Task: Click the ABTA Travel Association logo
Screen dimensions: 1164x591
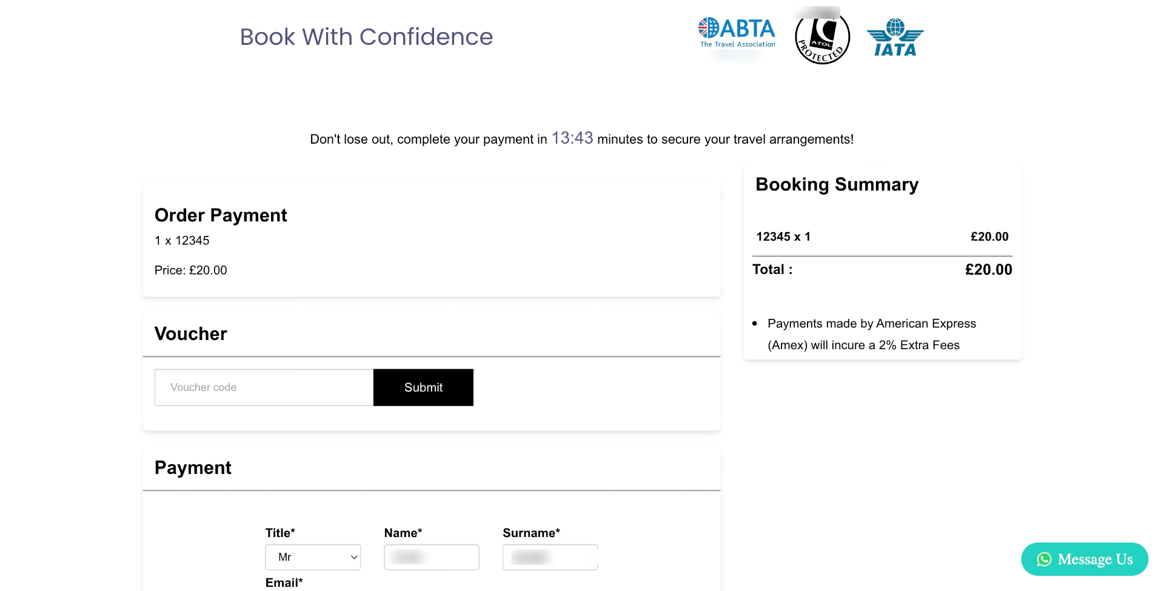Action: coord(736,34)
